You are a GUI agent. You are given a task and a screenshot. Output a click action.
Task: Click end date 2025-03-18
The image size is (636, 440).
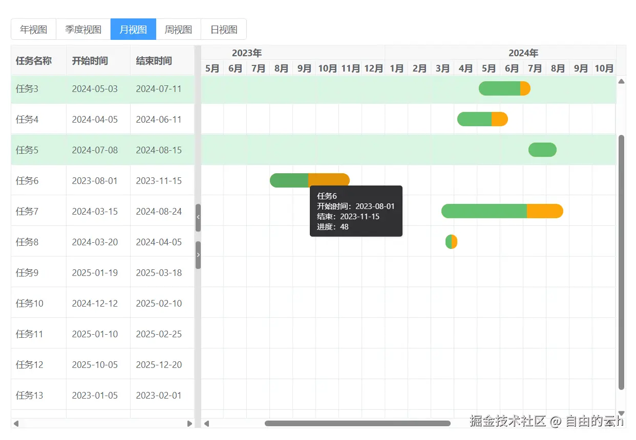coord(159,272)
